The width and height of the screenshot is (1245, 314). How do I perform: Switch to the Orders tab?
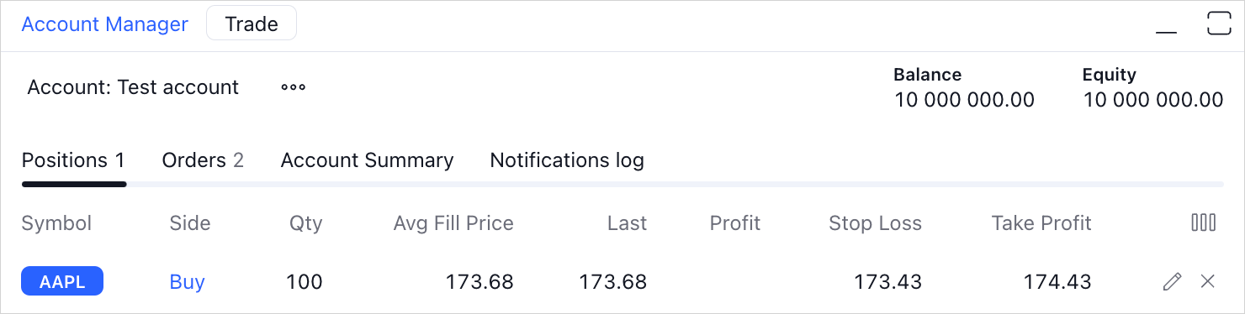[x=203, y=160]
